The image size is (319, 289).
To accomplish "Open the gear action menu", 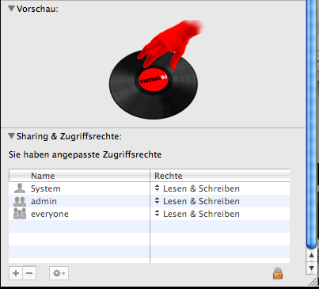I will coord(59,273).
